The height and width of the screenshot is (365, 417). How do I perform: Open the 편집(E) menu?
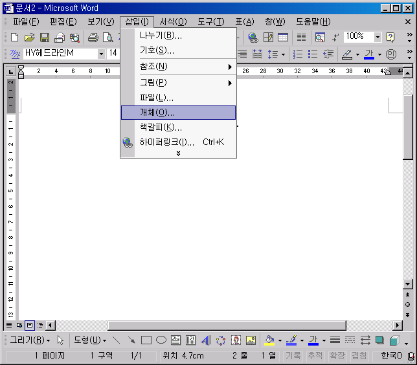coord(63,22)
